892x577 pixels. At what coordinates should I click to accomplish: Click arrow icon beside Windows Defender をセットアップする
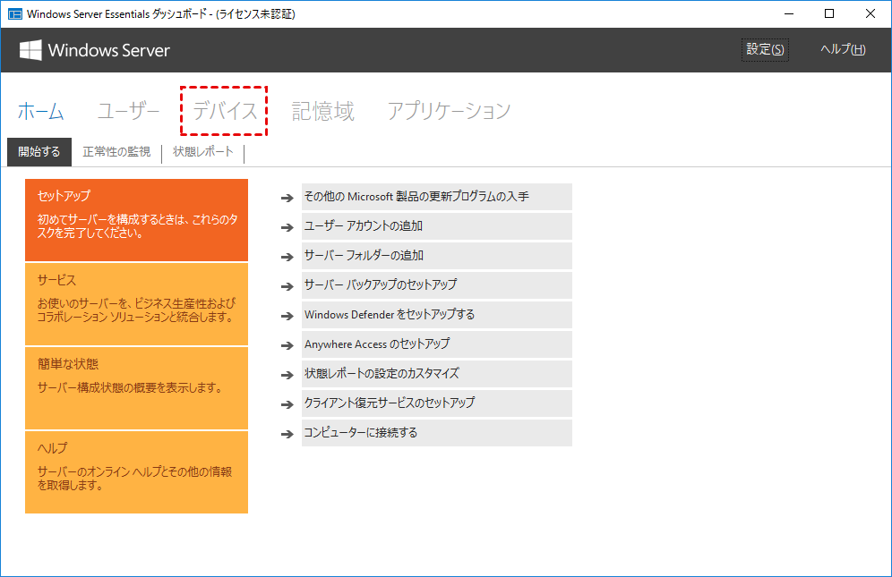point(287,316)
